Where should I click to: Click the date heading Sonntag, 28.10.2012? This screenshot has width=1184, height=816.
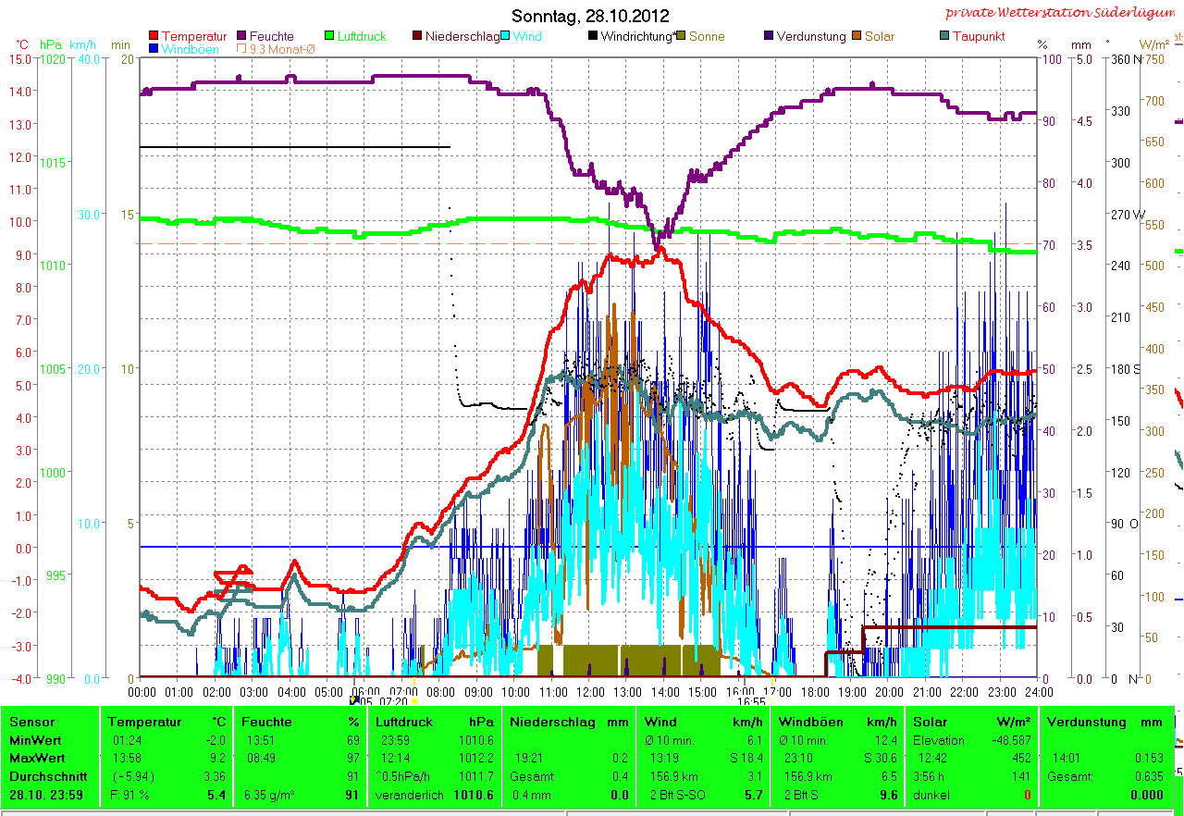pyautogui.click(x=590, y=17)
